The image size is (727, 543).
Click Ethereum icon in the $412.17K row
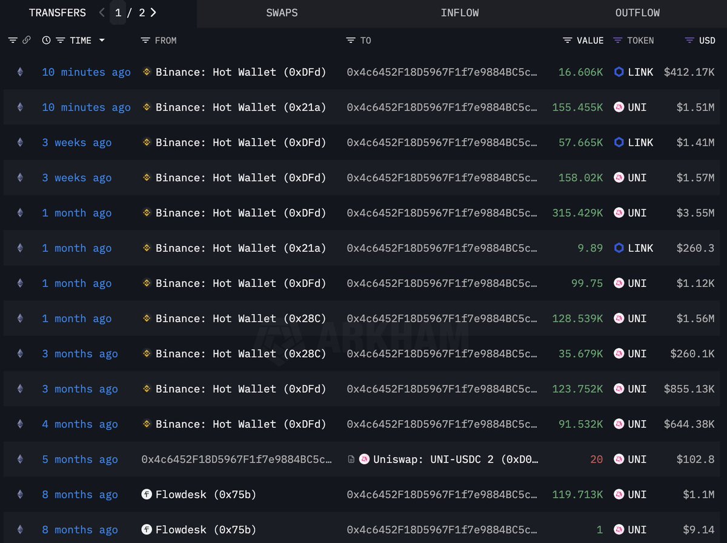tap(20, 72)
